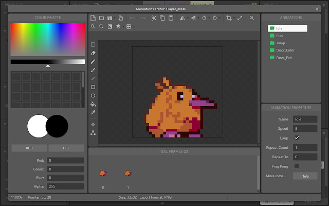Select the Crop tool icon

pyautogui.click(x=229, y=18)
